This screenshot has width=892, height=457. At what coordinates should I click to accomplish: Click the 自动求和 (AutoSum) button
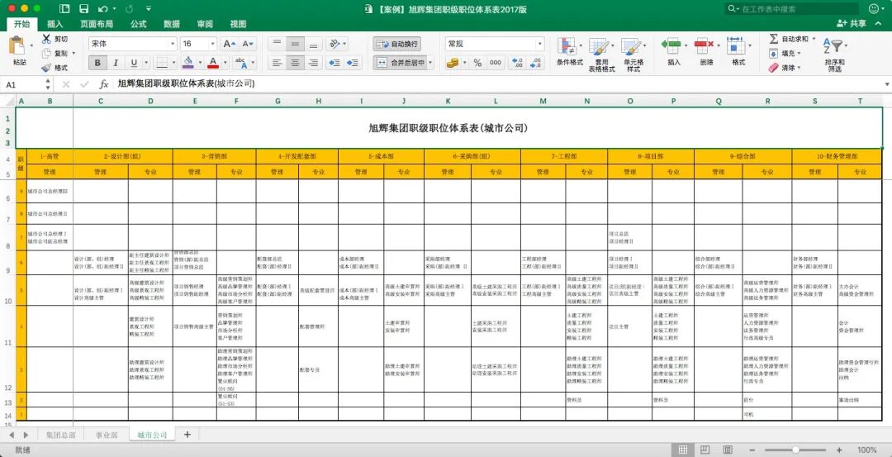[789, 39]
